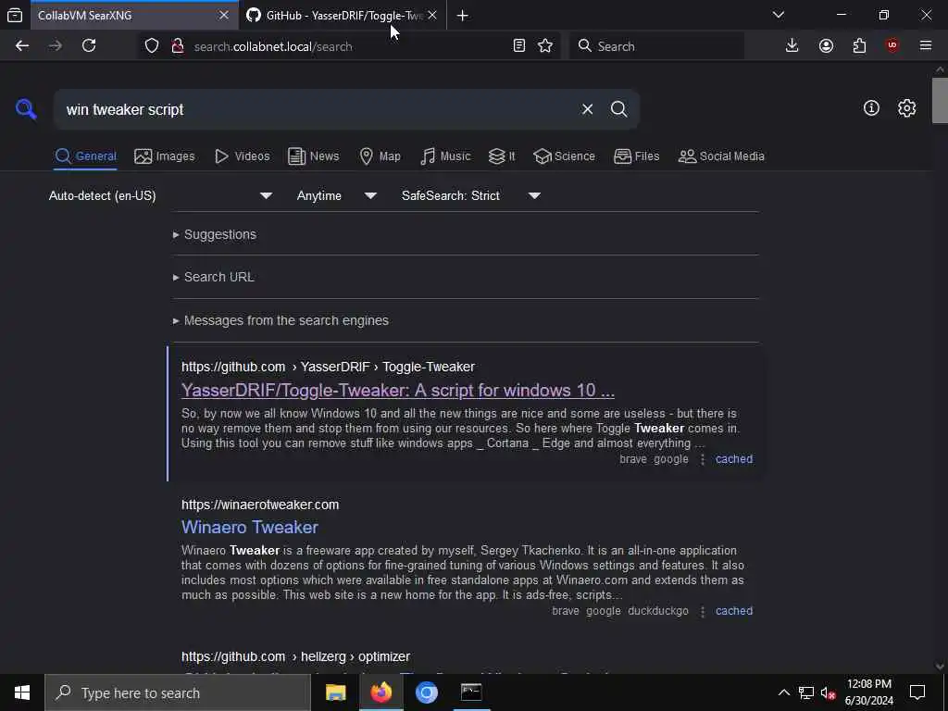Open Firefox View tab icon
948x711 pixels.
click(x=15, y=15)
